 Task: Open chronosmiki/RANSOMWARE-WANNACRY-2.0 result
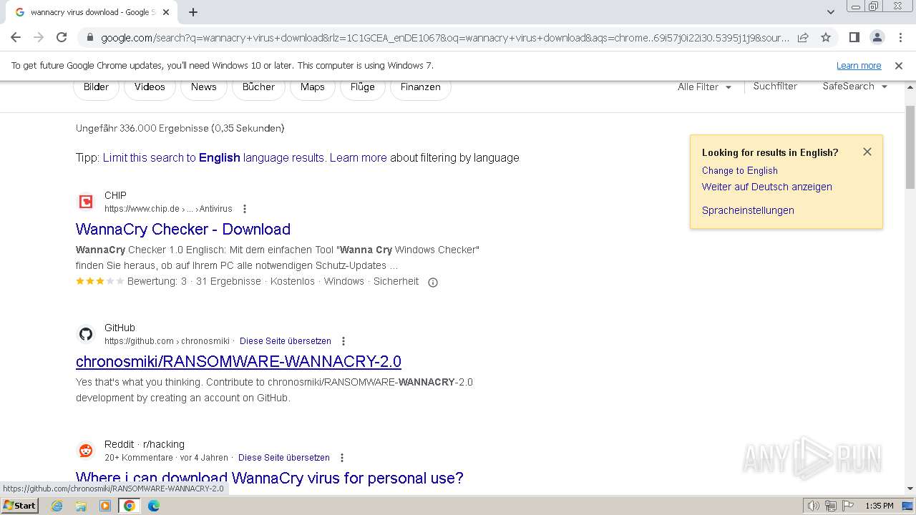[238, 361]
